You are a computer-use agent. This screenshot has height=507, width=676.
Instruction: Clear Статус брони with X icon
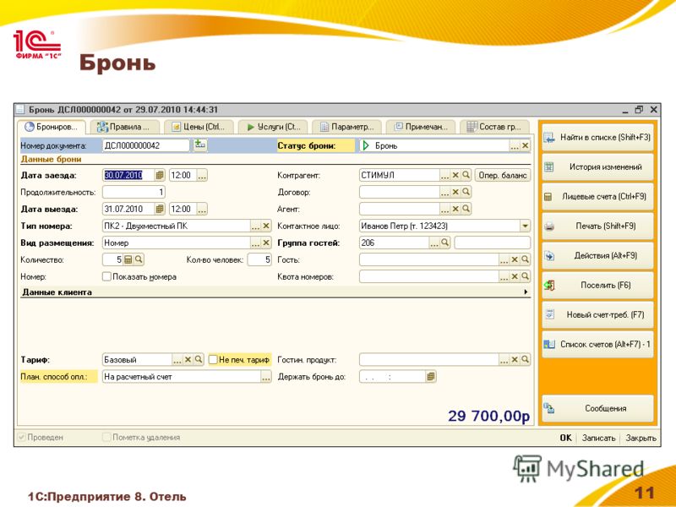[525, 145]
